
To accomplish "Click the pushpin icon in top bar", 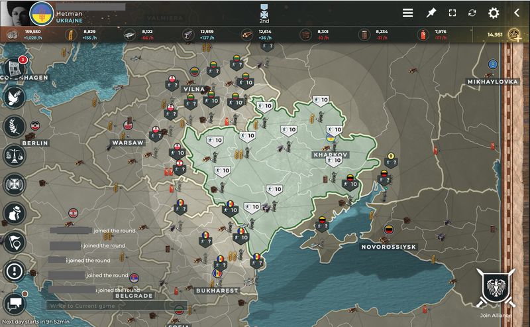I will coord(431,13).
